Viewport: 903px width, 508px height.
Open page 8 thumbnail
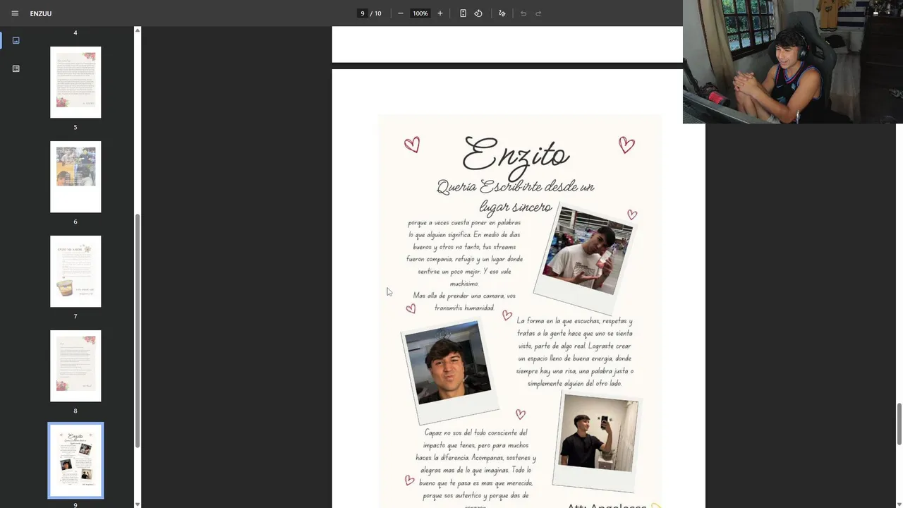(x=75, y=365)
